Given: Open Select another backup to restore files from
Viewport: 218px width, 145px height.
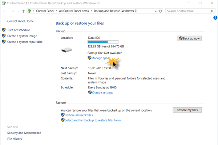Looking at the screenshot, I should tap(92, 120).
